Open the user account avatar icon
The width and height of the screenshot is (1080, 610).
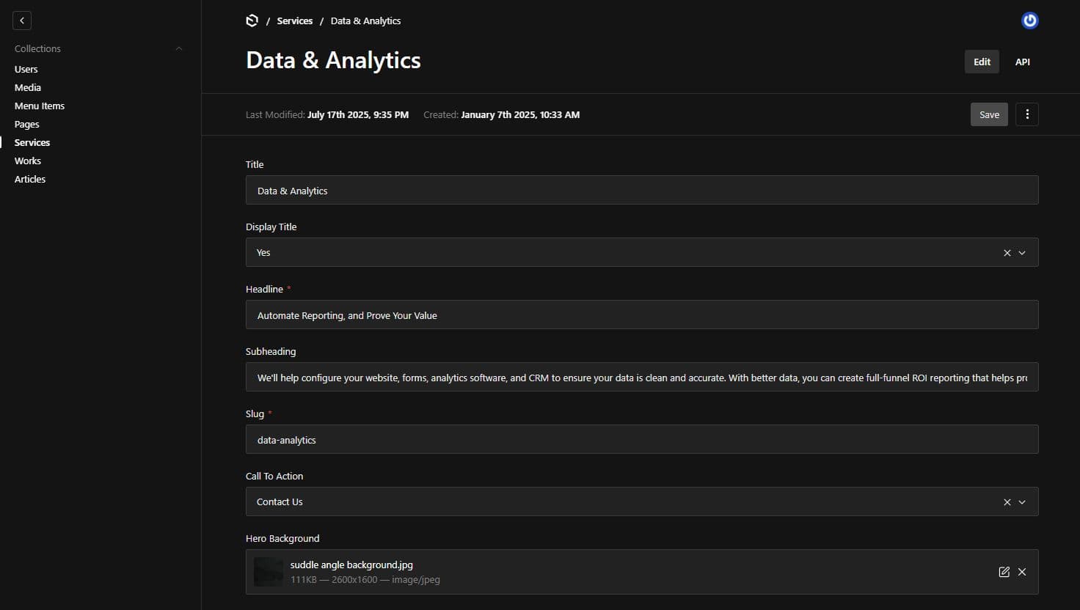[x=1029, y=21]
